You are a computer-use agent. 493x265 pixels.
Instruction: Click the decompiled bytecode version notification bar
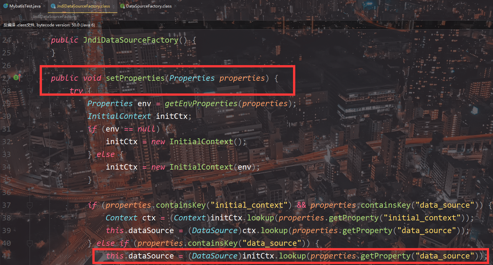[x=48, y=24]
